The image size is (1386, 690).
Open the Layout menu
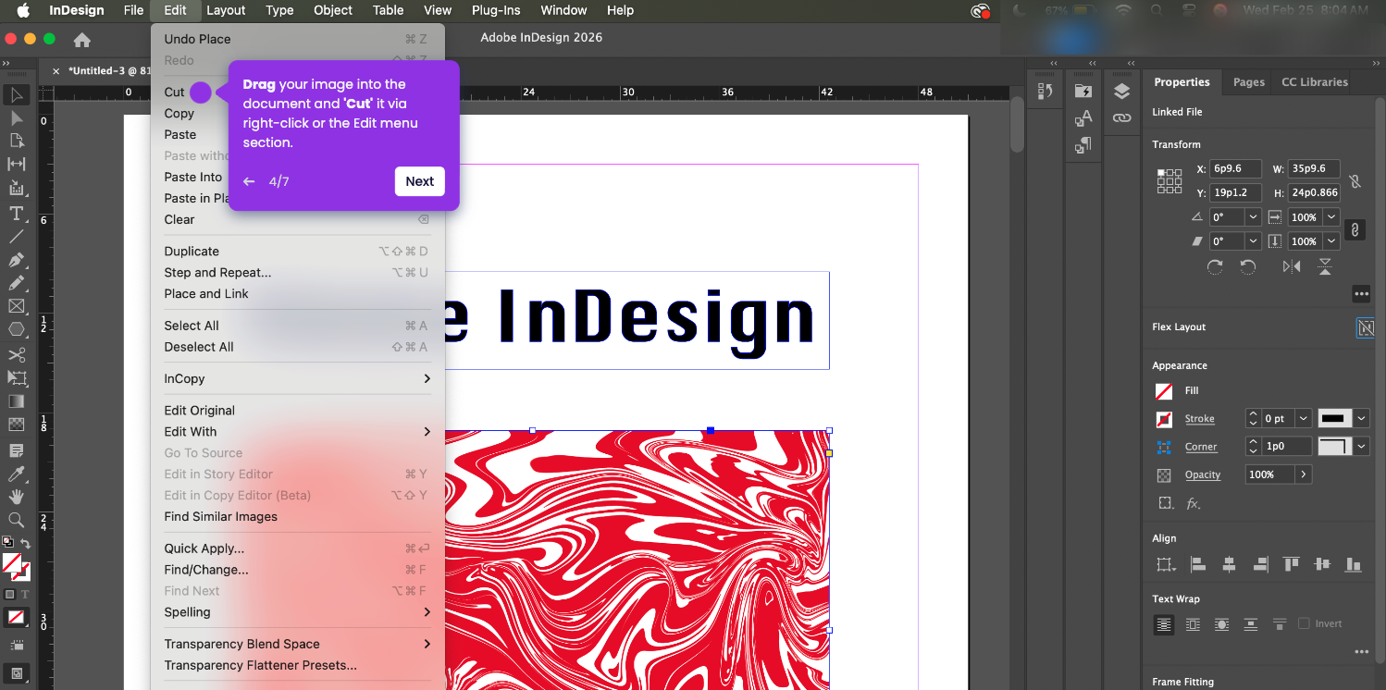point(226,10)
